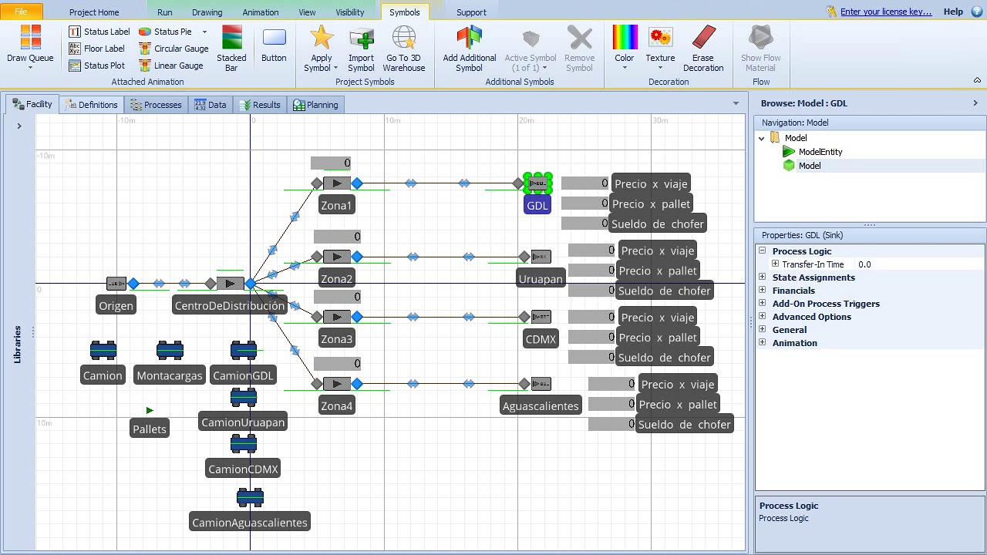Open the Processes window tab
Image resolution: width=987 pixels, height=555 pixels.
[156, 105]
